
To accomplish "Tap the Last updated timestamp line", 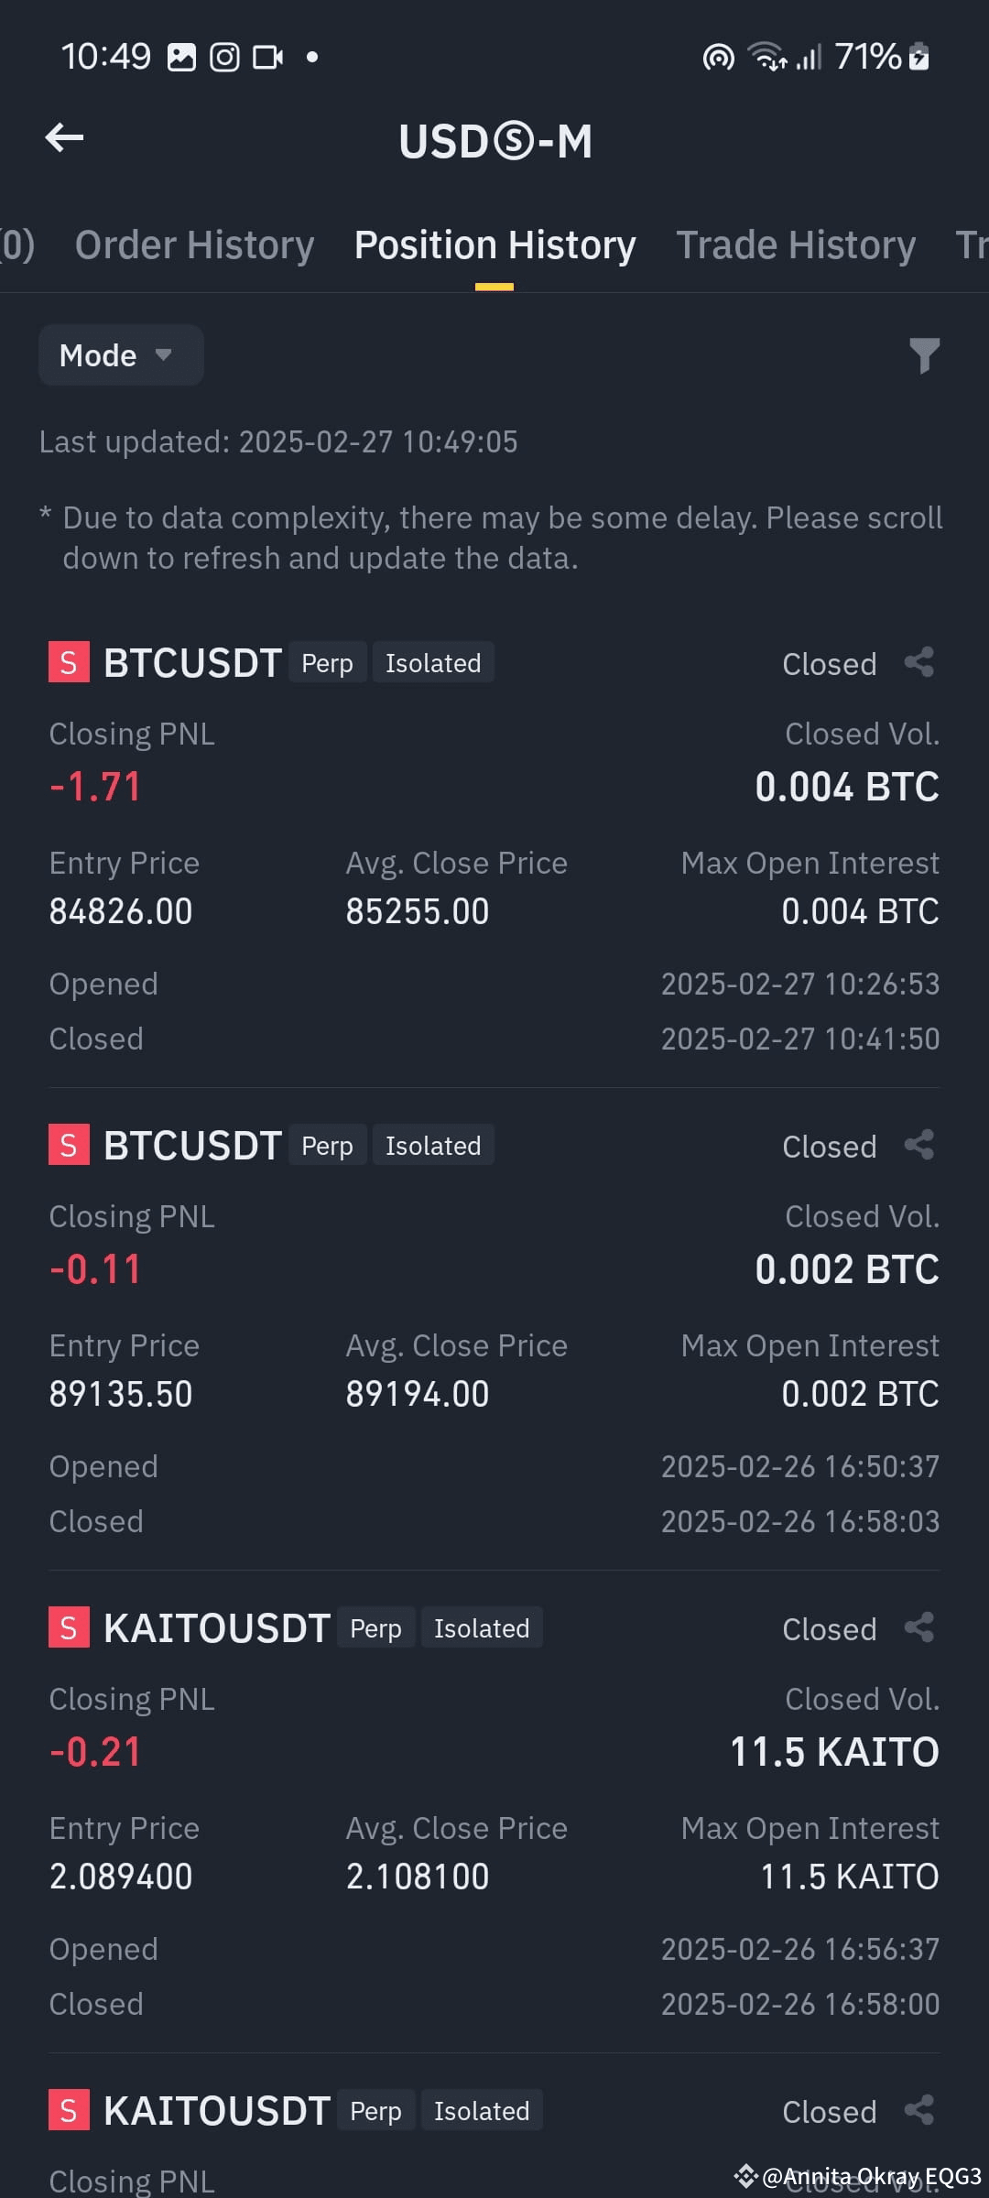I will [278, 442].
